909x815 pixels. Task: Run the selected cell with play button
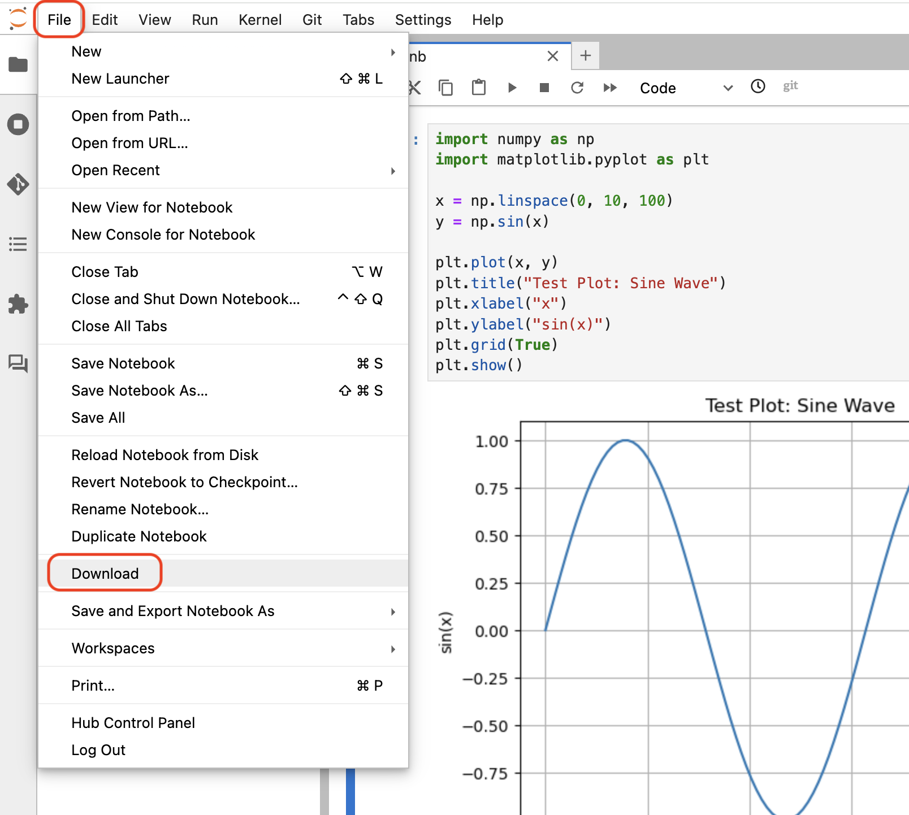point(512,88)
